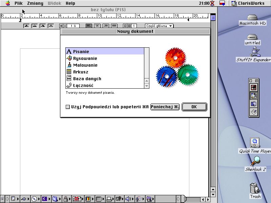Open the Web Sharing control strip module
Viewport: 271px width, 203px height.
[x=150, y=199]
